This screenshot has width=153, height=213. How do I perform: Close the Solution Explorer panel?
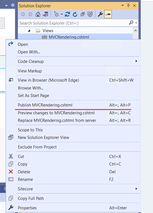coord(134,6)
